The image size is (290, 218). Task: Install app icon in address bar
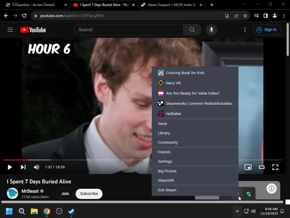click(227, 16)
